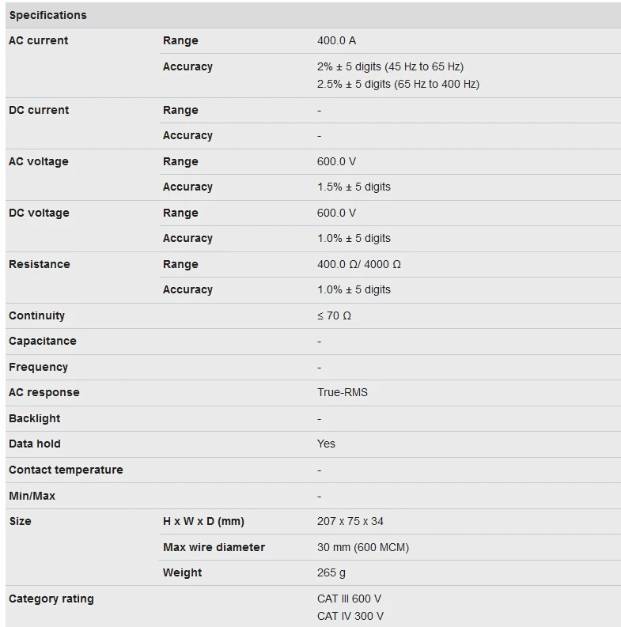Select the AC voltage label
The image size is (621, 627).
coord(39,161)
